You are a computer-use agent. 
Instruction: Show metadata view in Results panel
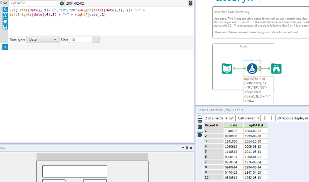pos(200,127)
